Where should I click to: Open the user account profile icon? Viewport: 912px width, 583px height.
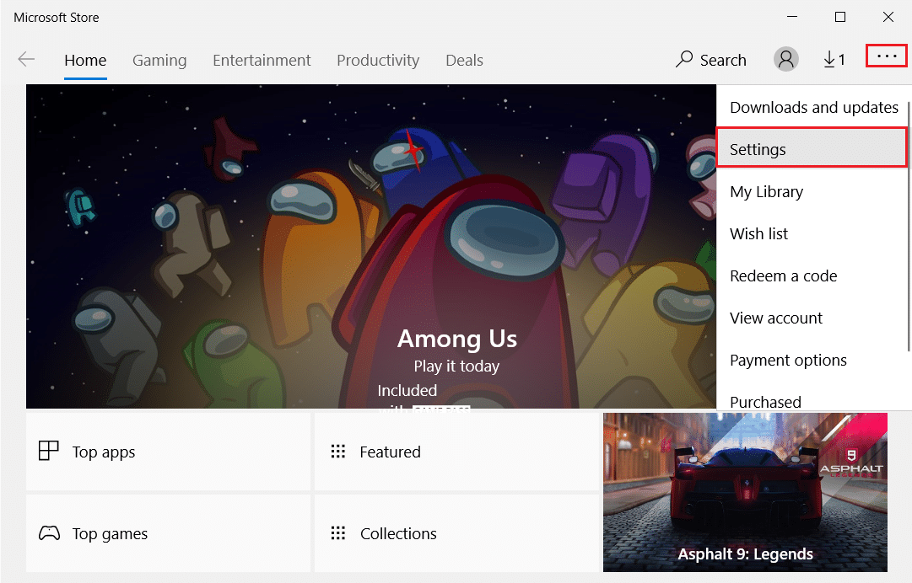click(785, 59)
